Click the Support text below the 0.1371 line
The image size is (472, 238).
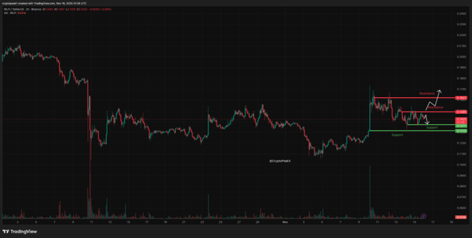coord(432,128)
